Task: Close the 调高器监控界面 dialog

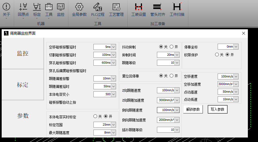Action: point(244,33)
